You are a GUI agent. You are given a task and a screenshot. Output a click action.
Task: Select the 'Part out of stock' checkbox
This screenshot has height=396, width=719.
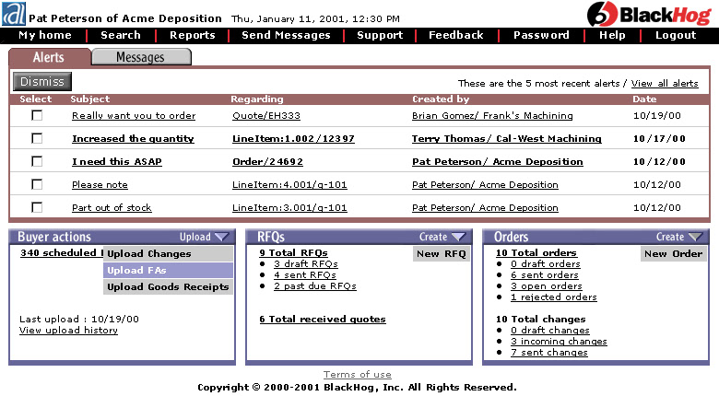point(37,207)
